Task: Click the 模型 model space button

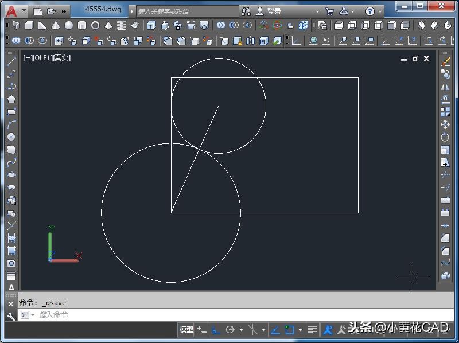Action: (186, 330)
